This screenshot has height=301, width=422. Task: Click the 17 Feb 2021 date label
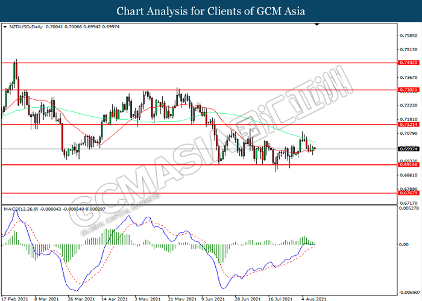coord(16,297)
